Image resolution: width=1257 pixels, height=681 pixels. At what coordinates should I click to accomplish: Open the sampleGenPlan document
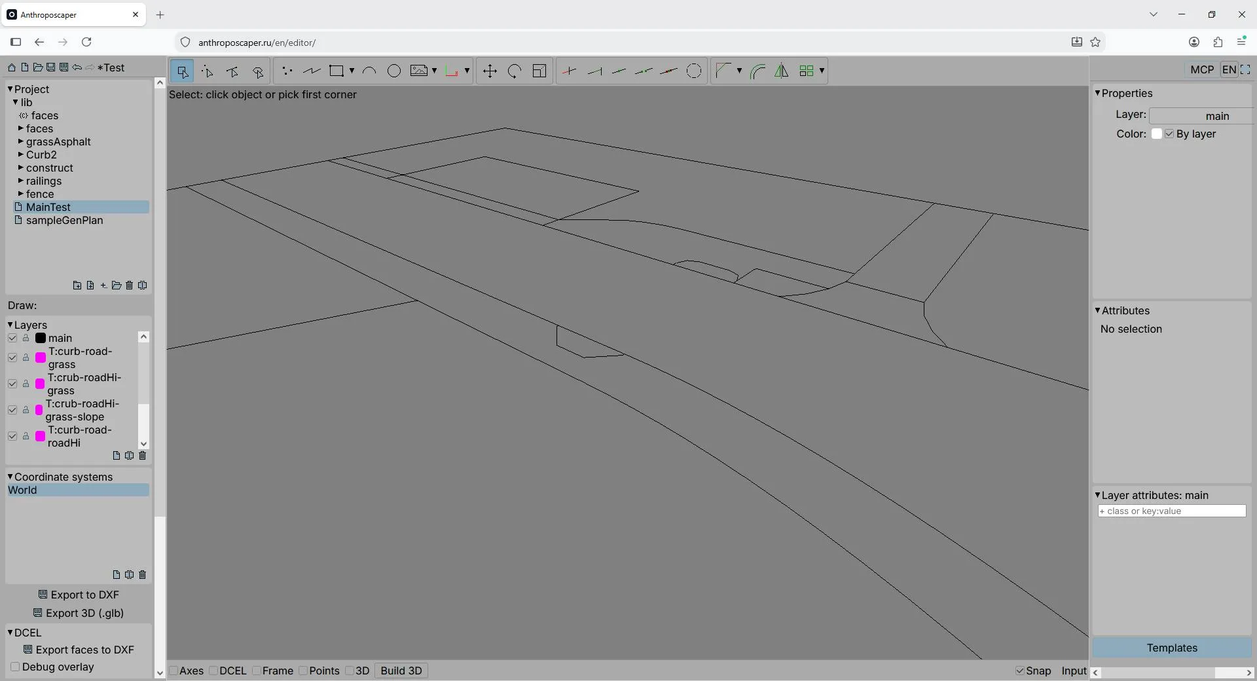click(x=64, y=220)
